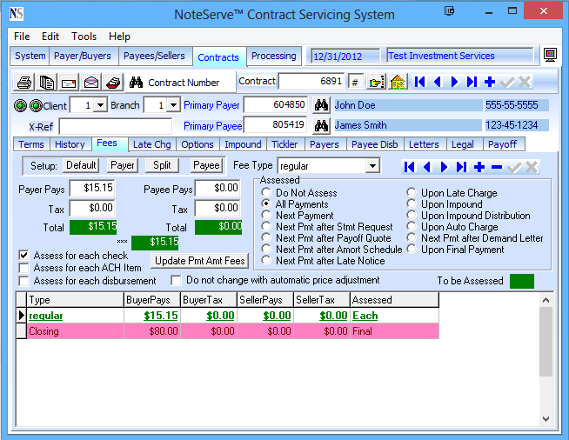Click the printer icon in the toolbar

pos(25,83)
